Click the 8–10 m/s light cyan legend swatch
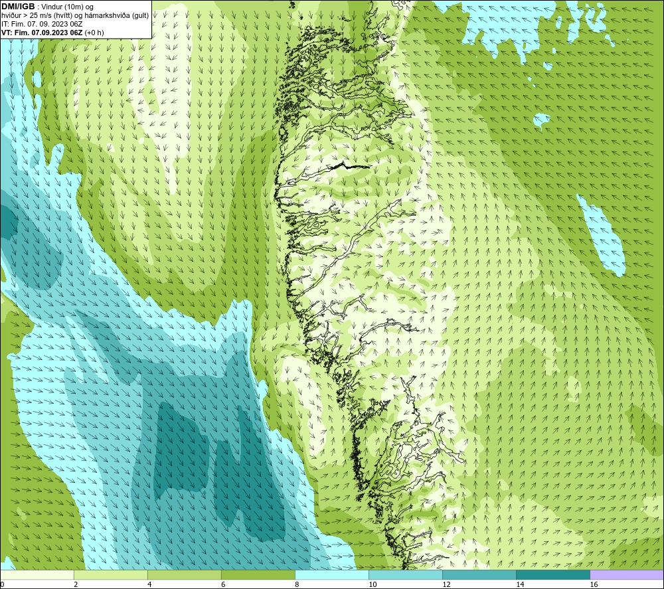The image size is (664, 589). [x=332, y=574]
